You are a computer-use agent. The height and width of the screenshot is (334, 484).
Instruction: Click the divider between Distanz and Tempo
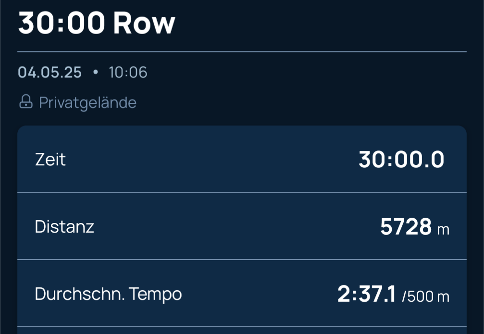click(242, 260)
